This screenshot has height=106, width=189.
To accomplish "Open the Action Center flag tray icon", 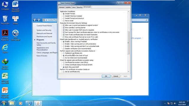I will click(x=168, y=103).
